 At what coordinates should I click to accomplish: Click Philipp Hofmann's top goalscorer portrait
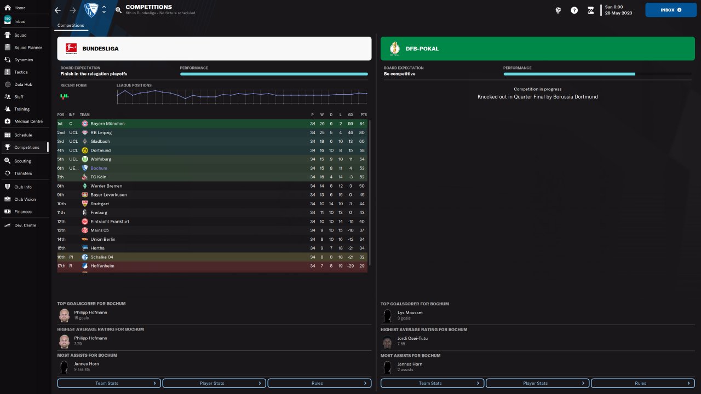point(65,315)
